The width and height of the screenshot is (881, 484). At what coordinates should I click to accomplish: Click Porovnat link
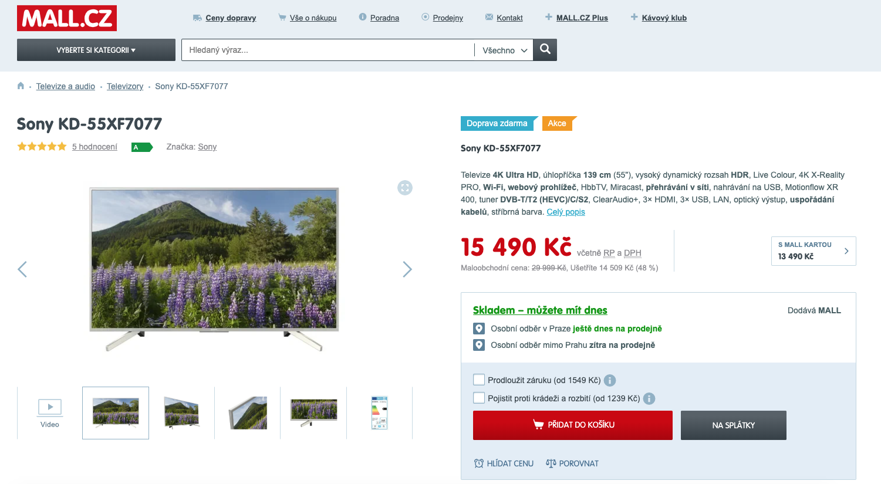(572, 463)
